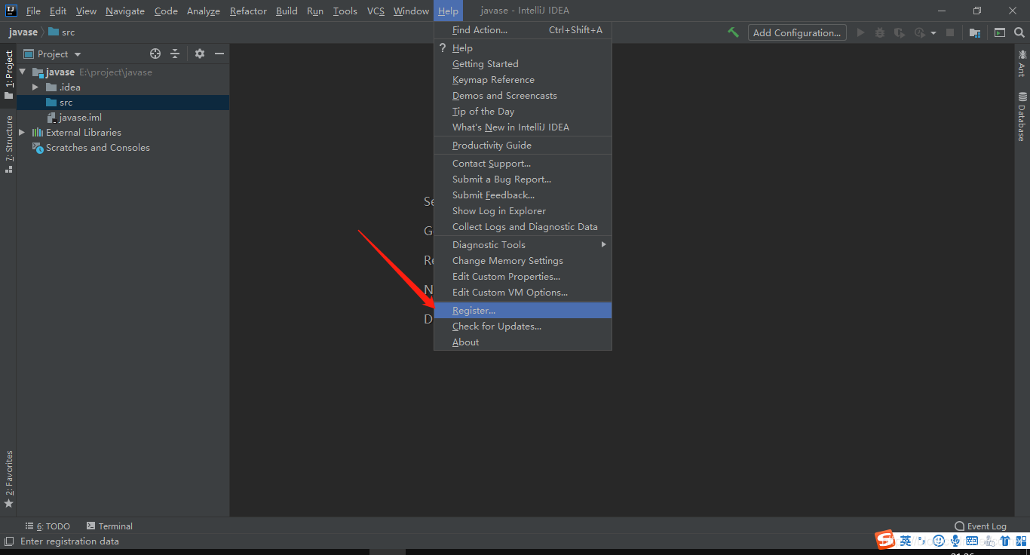This screenshot has width=1030, height=555.
Task: Click Add Configuration... button
Action: coord(797,32)
